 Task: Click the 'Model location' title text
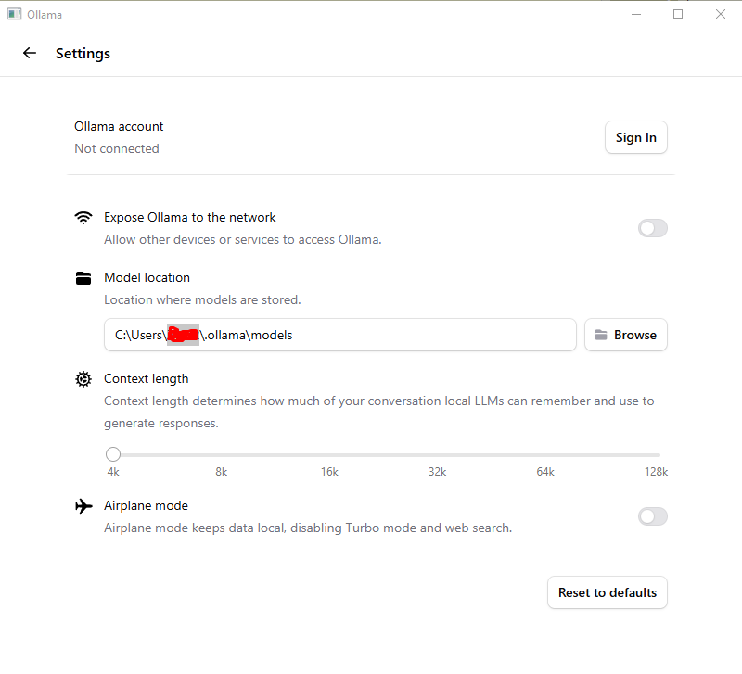(x=147, y=277)
